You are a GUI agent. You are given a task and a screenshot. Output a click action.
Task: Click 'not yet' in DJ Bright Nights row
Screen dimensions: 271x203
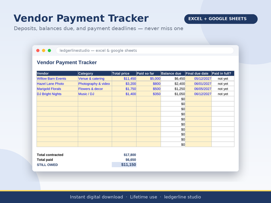pyautogui.click(x=223, y=94)
